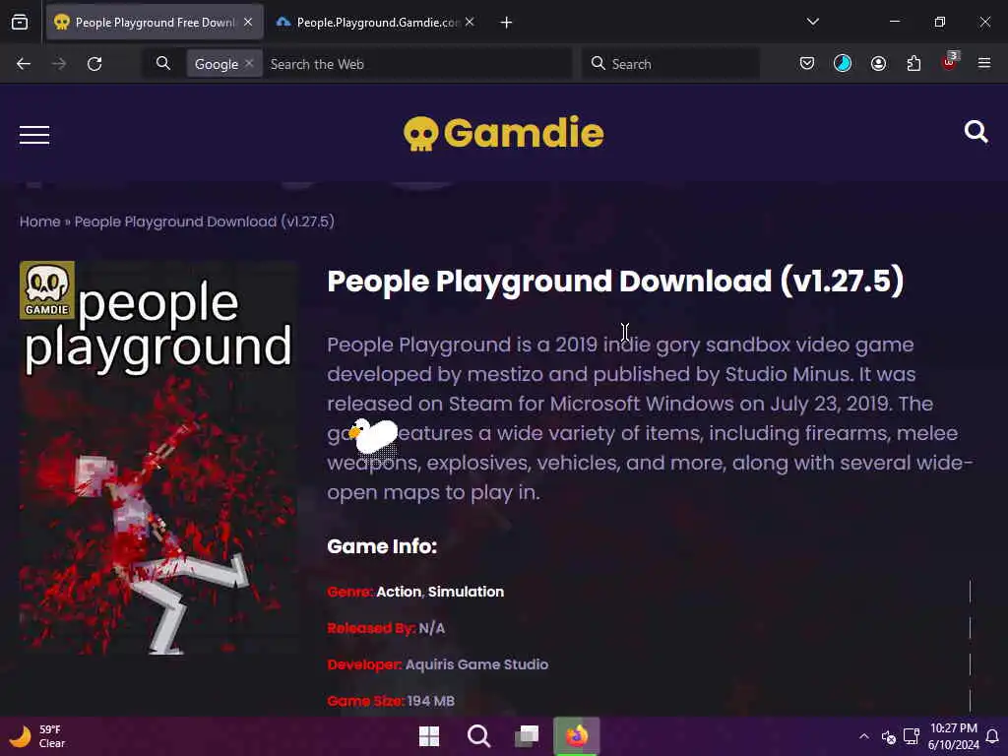Image resolution: width=1008 pixels, height=756 pixels.
Task: Click the 194 MB game size value
Action: [430, 701]
